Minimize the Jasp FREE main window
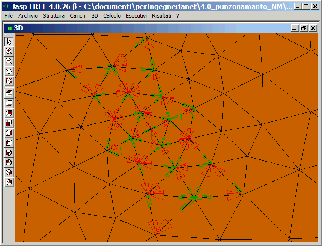 click(298, 6)
